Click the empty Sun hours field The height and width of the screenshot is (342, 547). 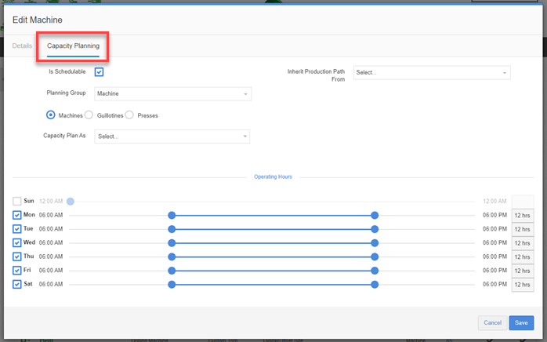523,202
